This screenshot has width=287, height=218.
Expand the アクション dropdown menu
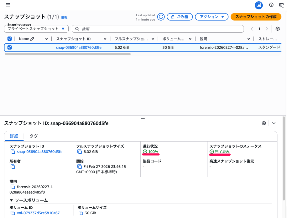212,17
